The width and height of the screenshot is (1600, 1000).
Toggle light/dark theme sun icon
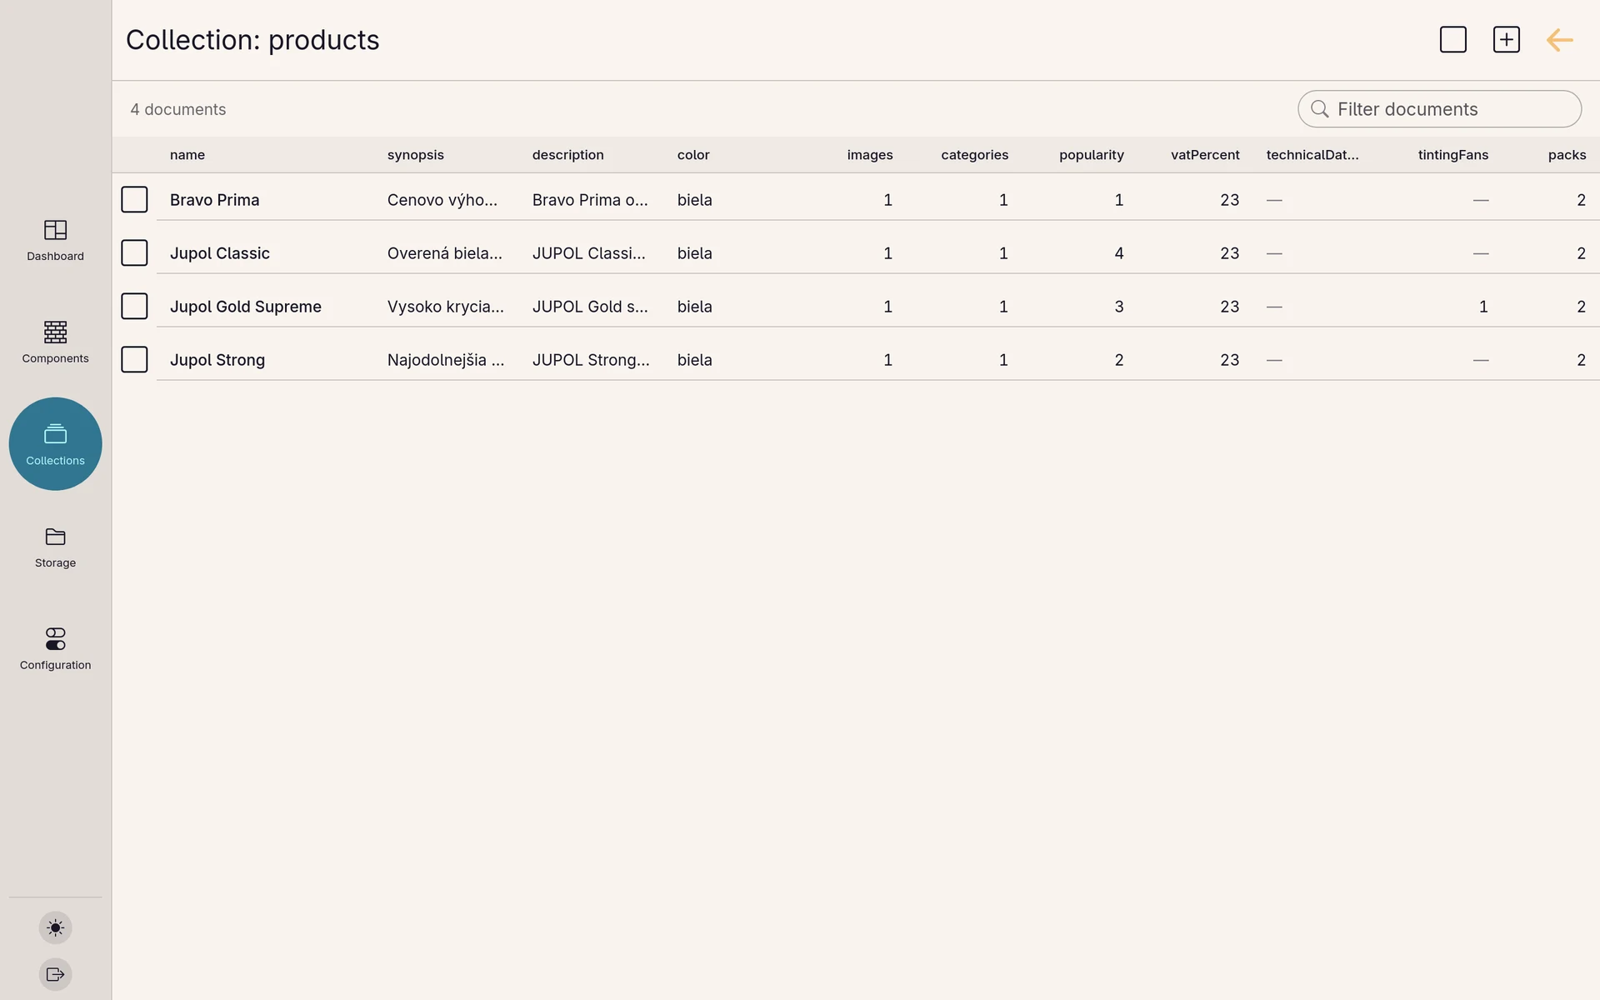pos(56,927)
